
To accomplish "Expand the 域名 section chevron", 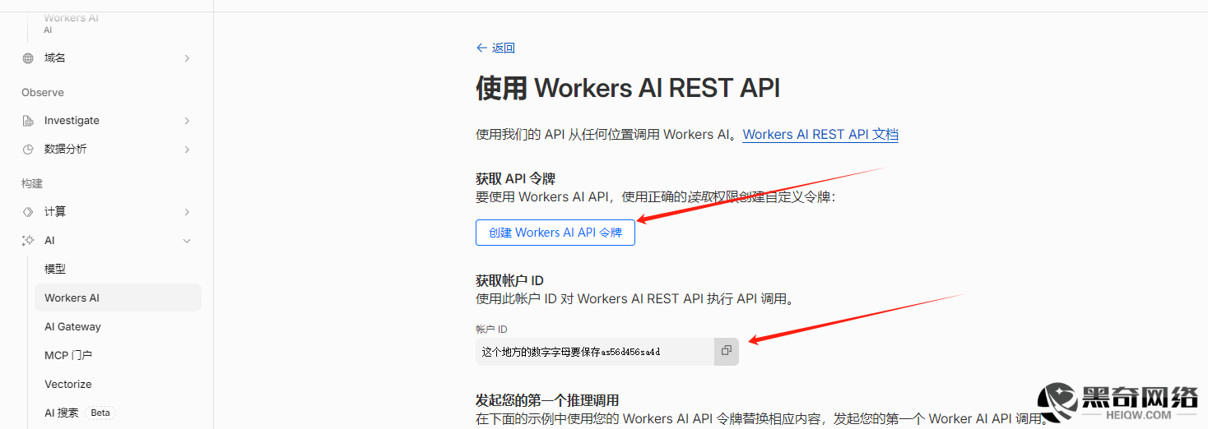I will click(x=187, y=58).
